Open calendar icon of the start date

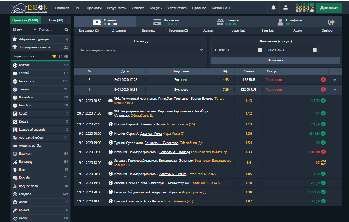[x=260, y=50]
